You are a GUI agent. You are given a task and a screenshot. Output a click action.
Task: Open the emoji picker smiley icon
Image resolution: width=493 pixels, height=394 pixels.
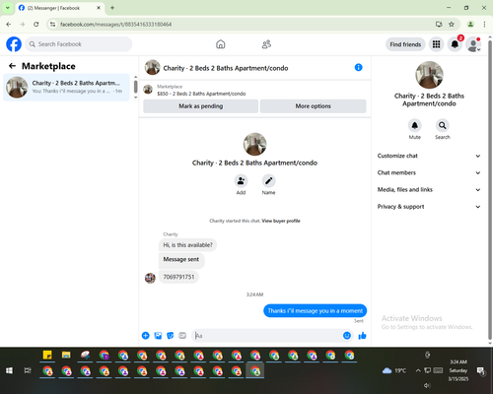347,336
